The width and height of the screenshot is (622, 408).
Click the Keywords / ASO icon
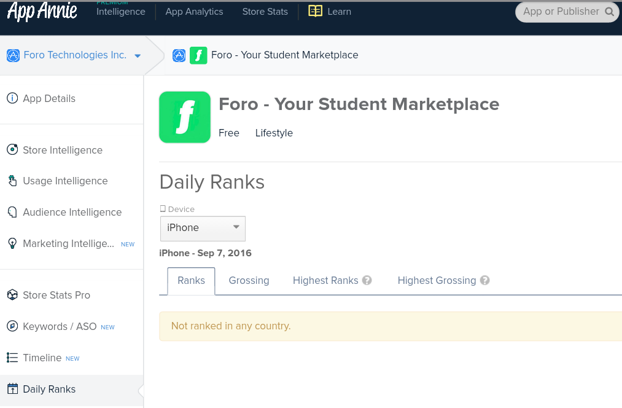pos(12,326)
